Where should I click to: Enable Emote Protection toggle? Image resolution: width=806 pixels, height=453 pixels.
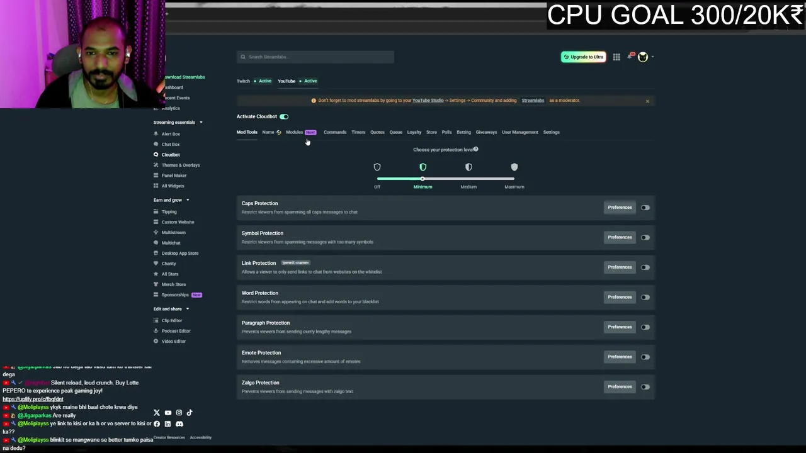click(645, 357)
